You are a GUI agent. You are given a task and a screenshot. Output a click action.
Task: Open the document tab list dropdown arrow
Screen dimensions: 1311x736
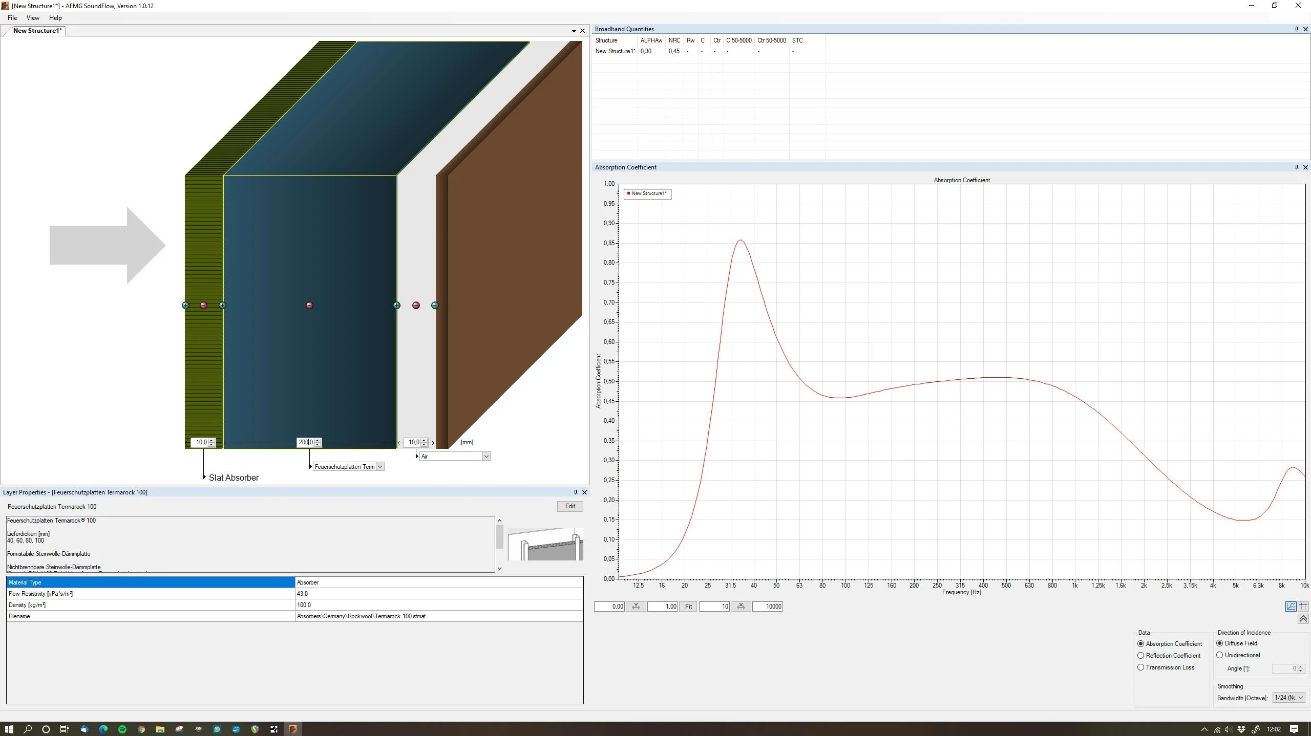[x=574, y=31]
